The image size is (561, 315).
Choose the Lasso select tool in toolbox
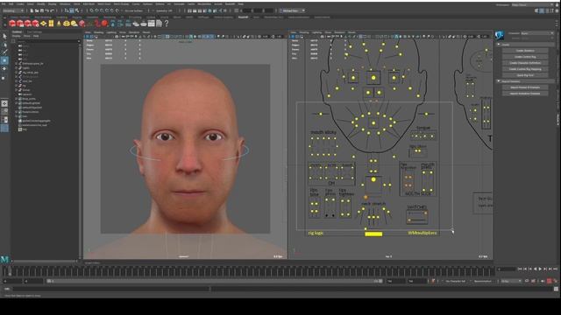point(4,45)
